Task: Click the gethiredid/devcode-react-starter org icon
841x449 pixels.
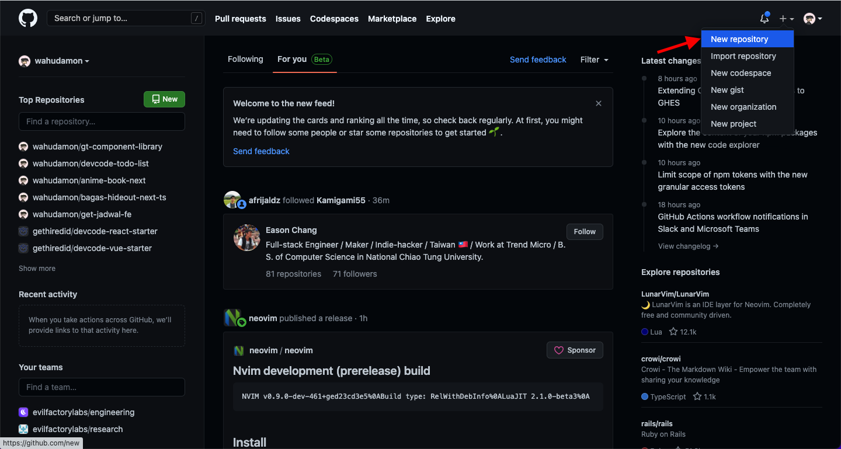Action: tap(23, 231)
